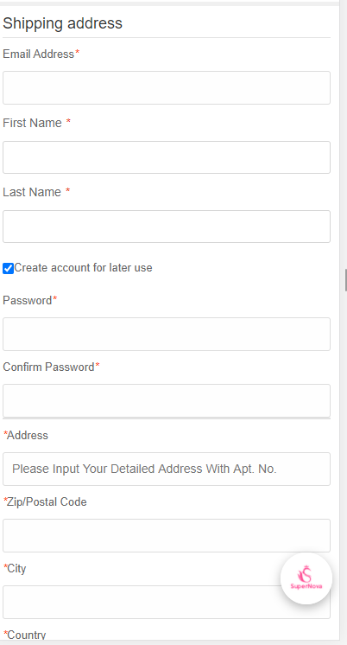Screen dimensions: 347x645
Task: Click the "Create account for later use" label
Action: click(x=84, y=268)
